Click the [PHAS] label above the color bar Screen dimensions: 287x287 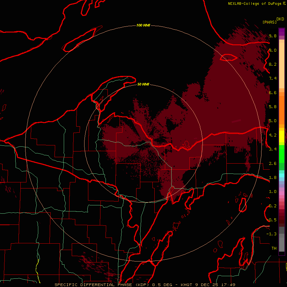(x=269, y=22)
